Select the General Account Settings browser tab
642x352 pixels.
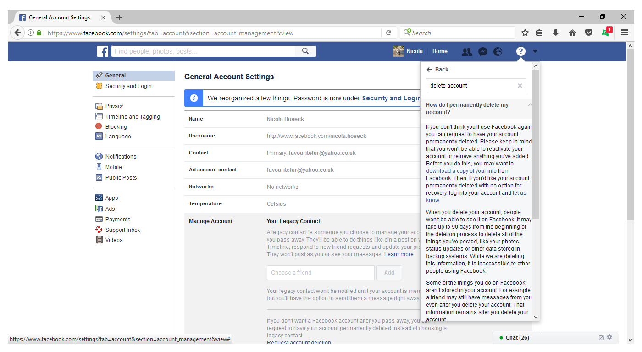pyautogui.click(x=60, y=17)
